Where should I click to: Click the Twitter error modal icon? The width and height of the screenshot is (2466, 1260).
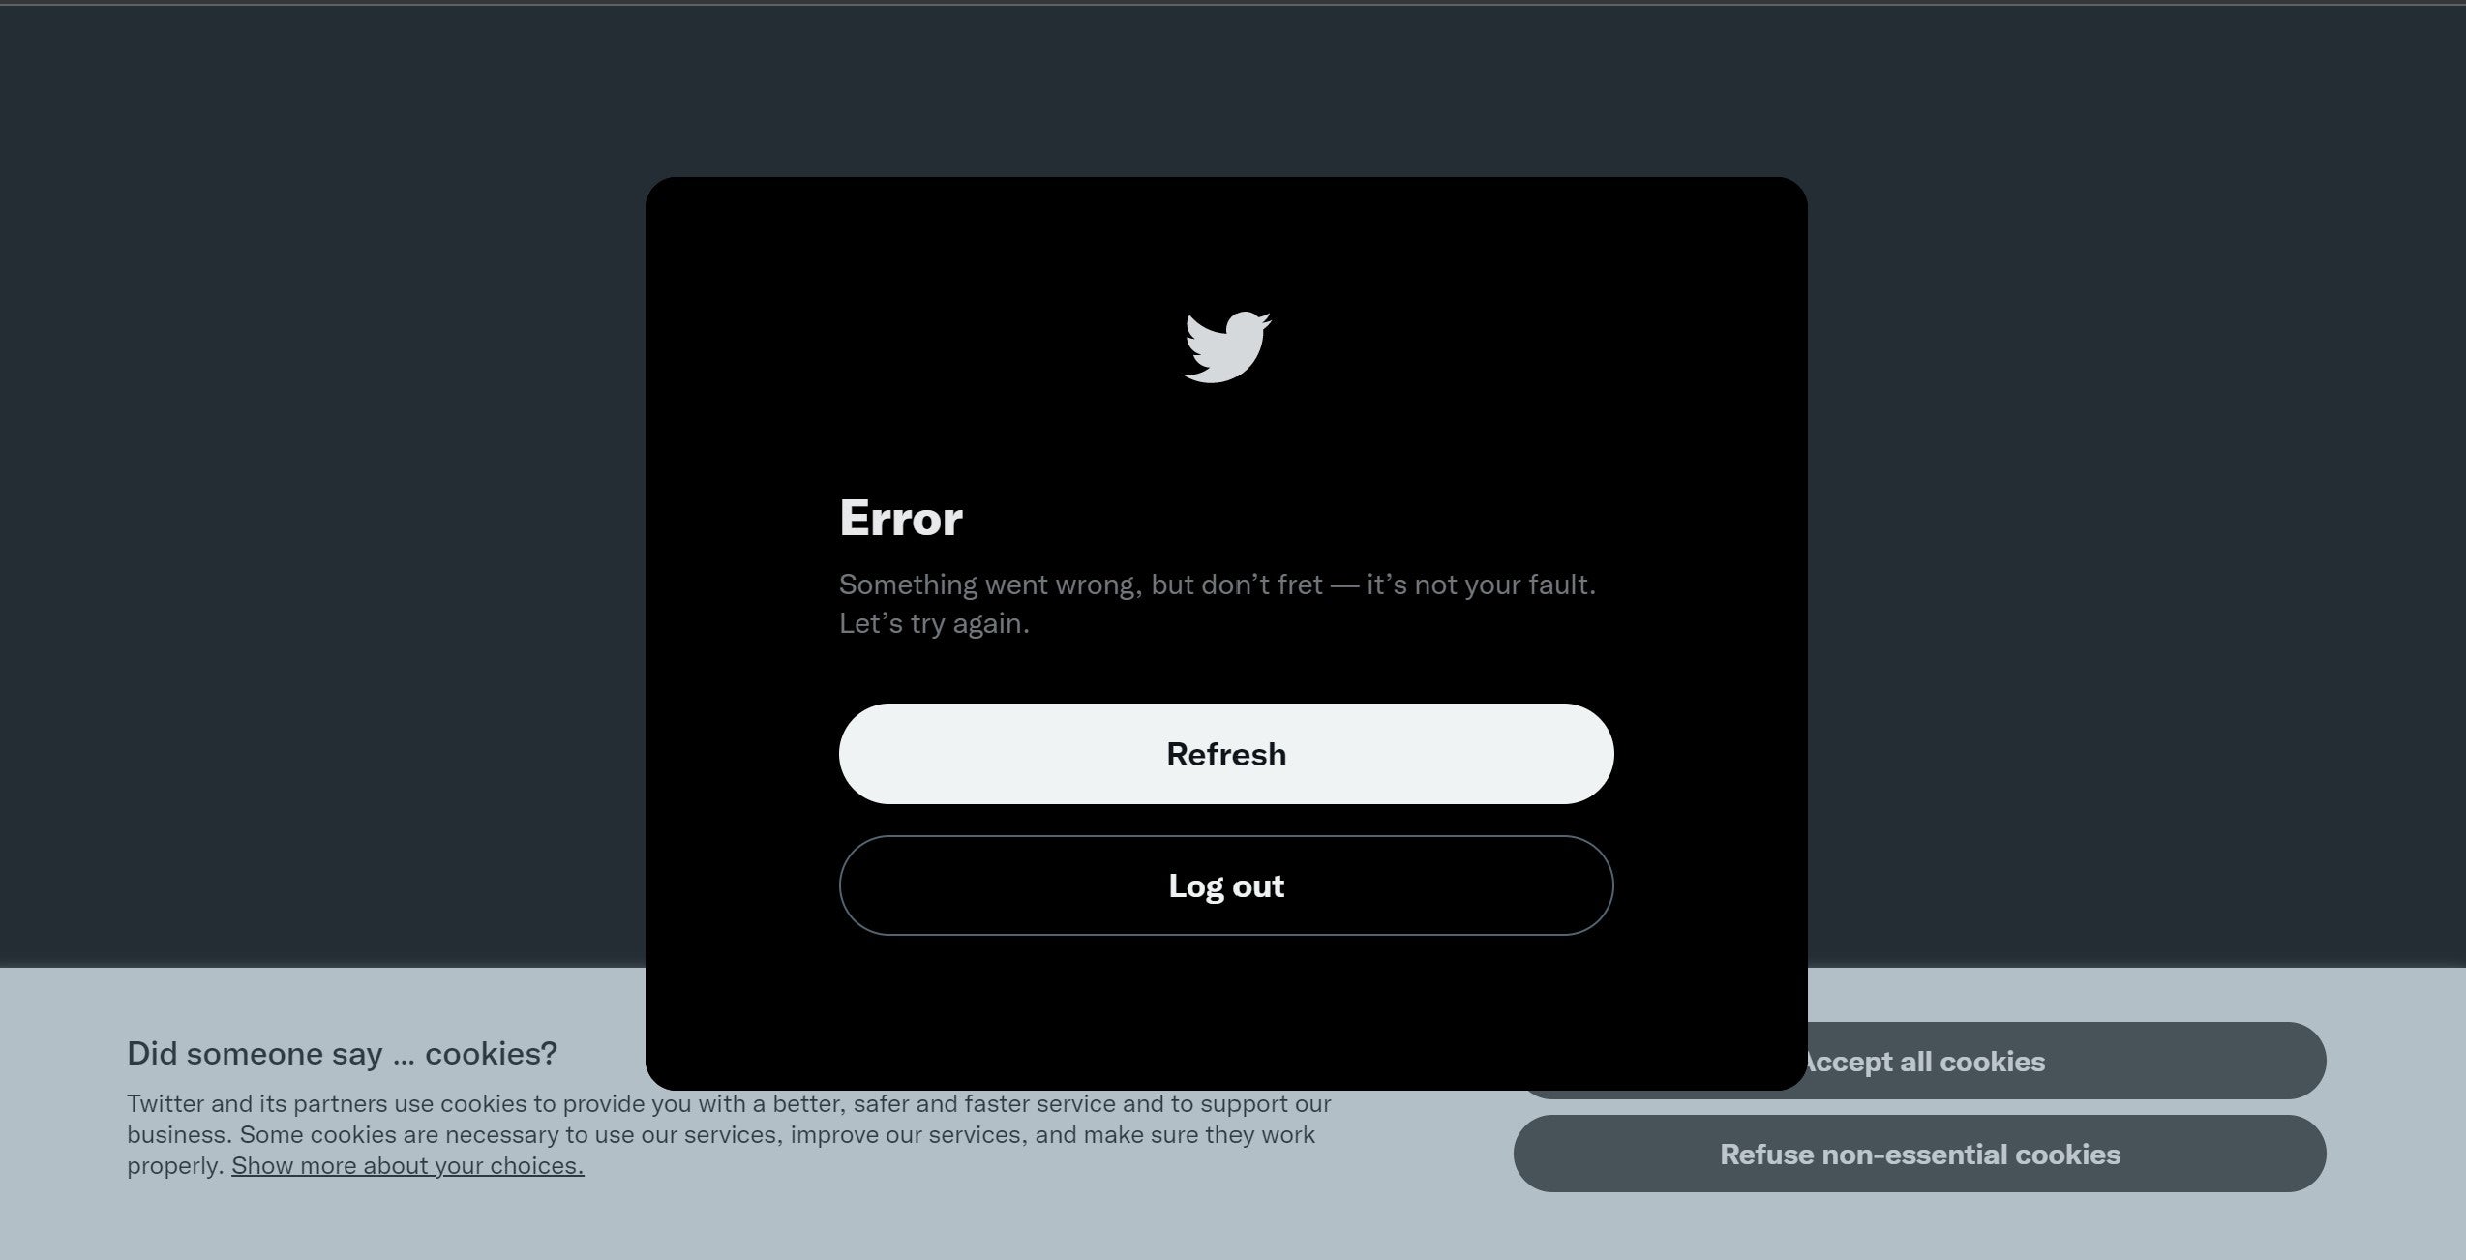[x=1226, y=344]
